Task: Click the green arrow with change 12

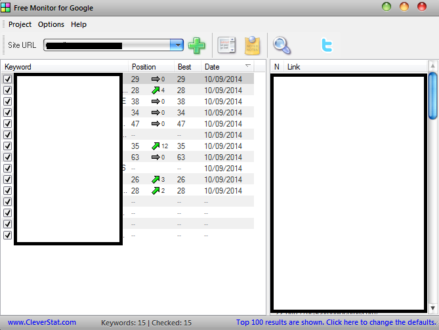Action: point(156,146)
